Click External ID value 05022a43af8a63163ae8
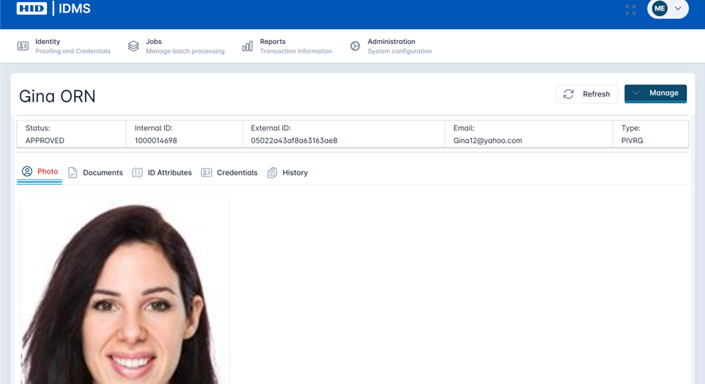The width and height of the screenshot is (705, 384). [x=294, y=141]
